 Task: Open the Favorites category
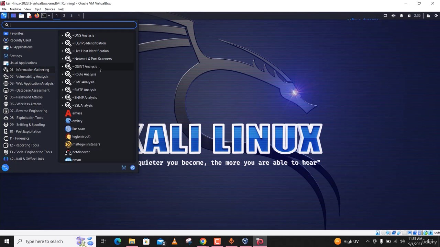point(29,33)
